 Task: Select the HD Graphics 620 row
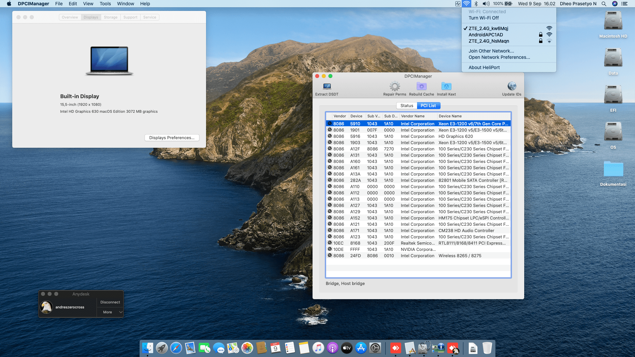pyautogui.click(x=418, y=136)
